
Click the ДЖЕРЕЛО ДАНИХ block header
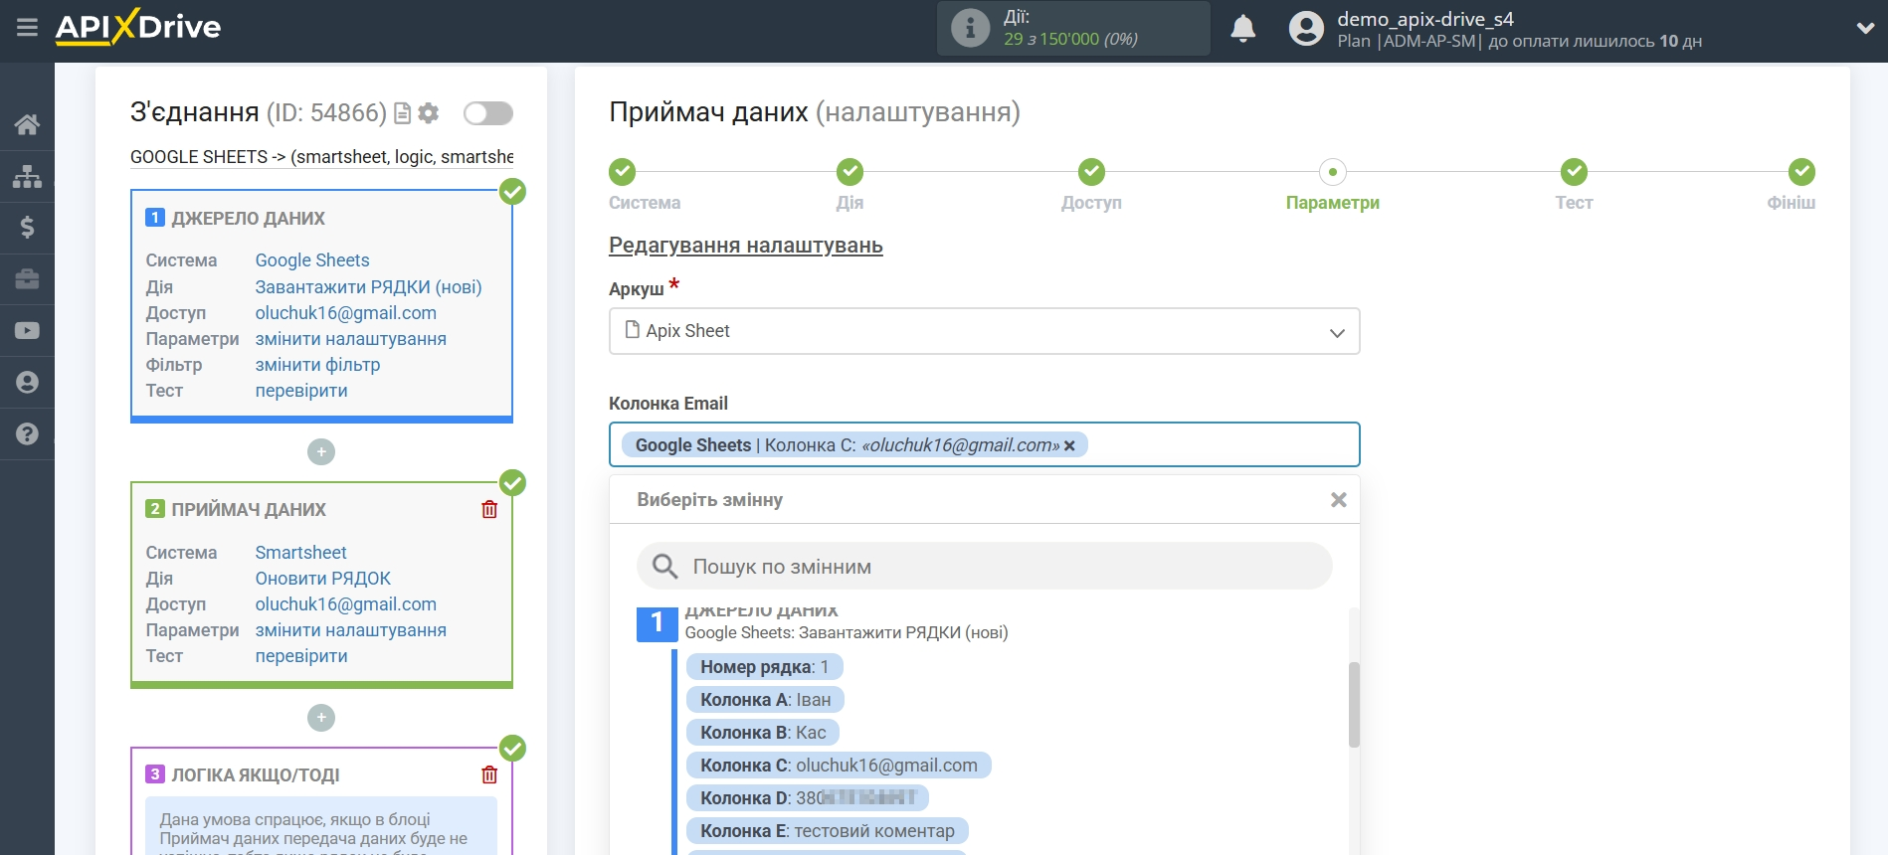[249, 218]
